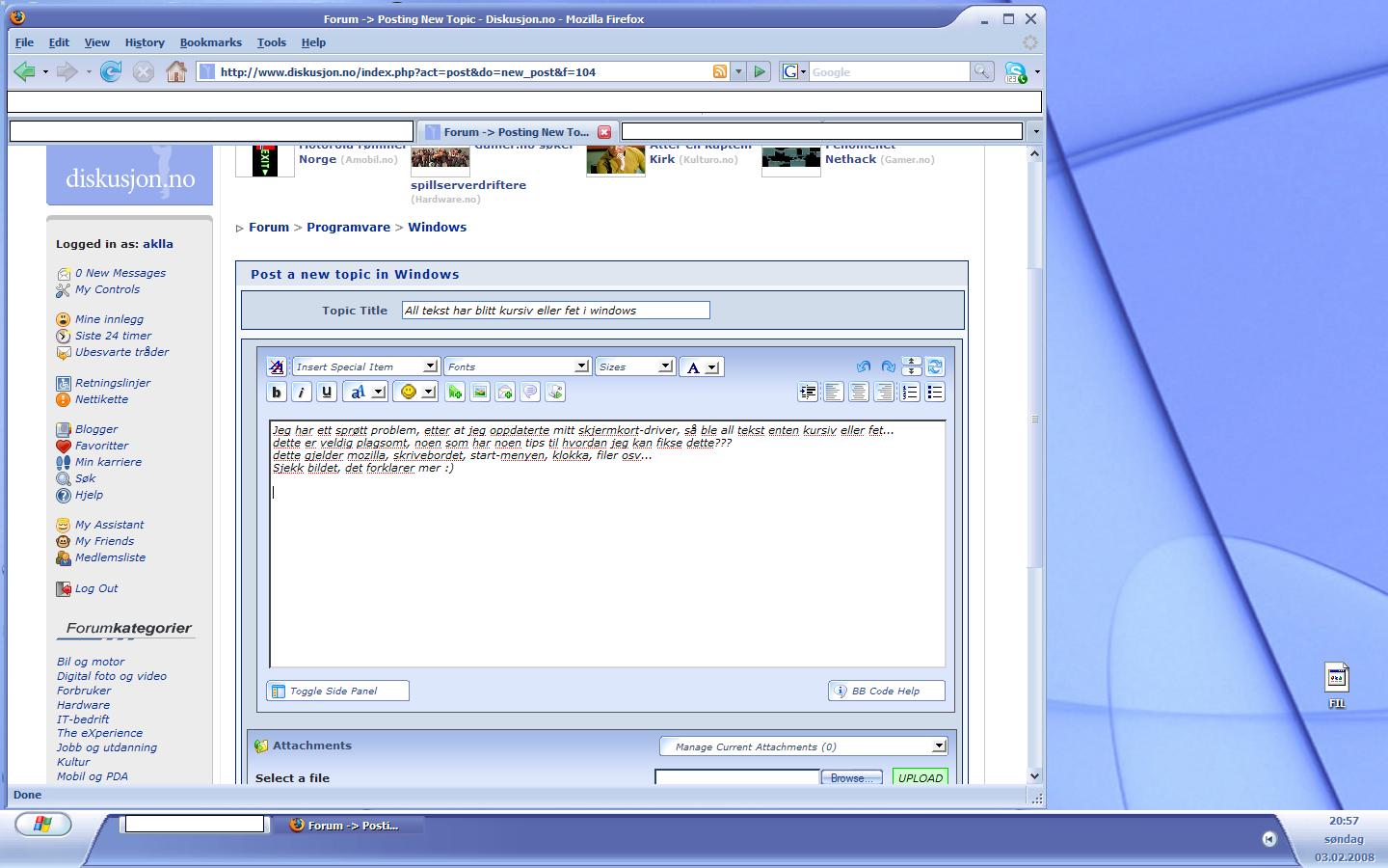The image size is (1388, 868).
Task: Click Log Out link in sidebar
Action: coord(96,588)
